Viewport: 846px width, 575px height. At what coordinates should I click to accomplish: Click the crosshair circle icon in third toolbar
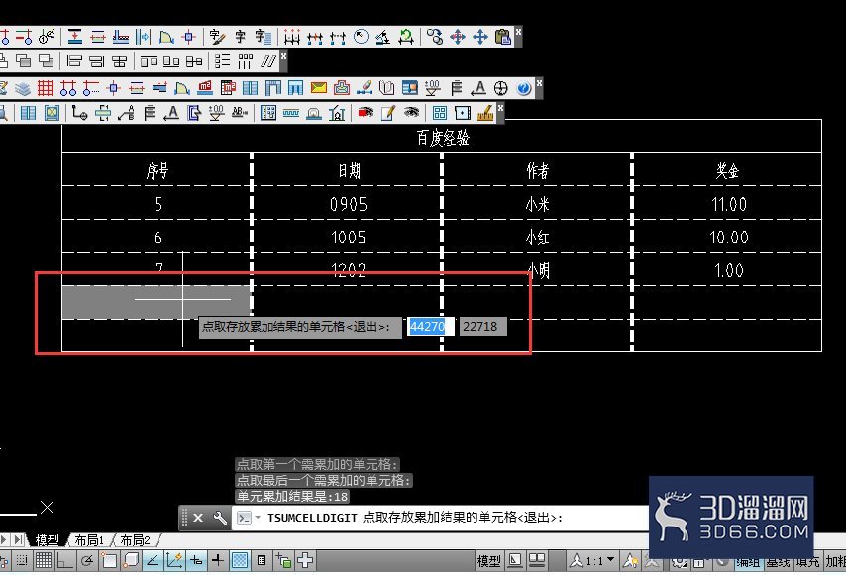[501, 87]
